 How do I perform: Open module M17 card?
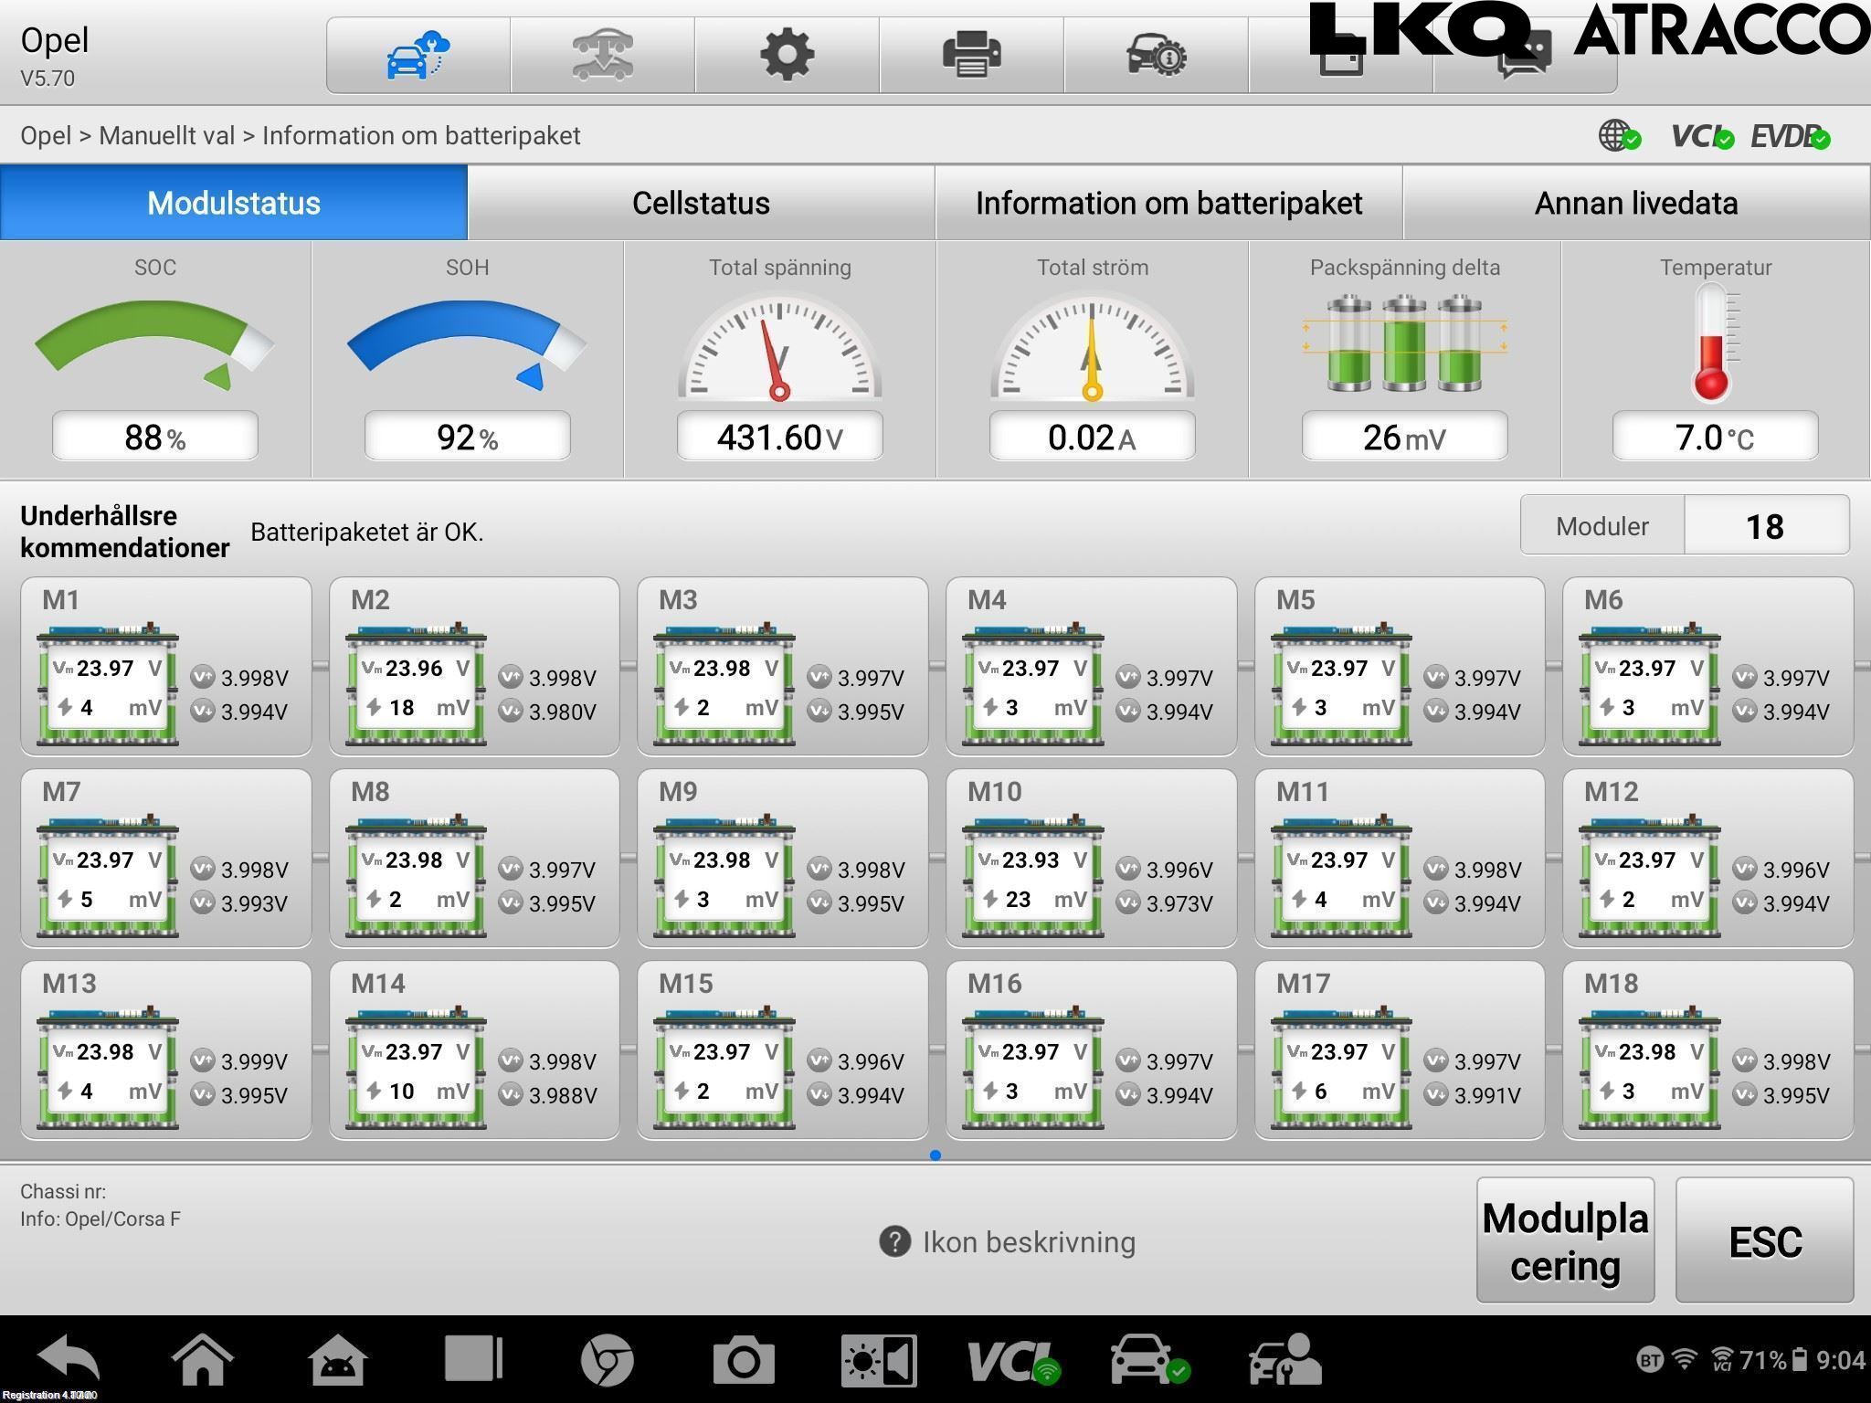click(1400, 1050)
